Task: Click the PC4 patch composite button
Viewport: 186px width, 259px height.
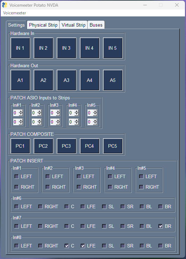Action: (x=89, y=146)
